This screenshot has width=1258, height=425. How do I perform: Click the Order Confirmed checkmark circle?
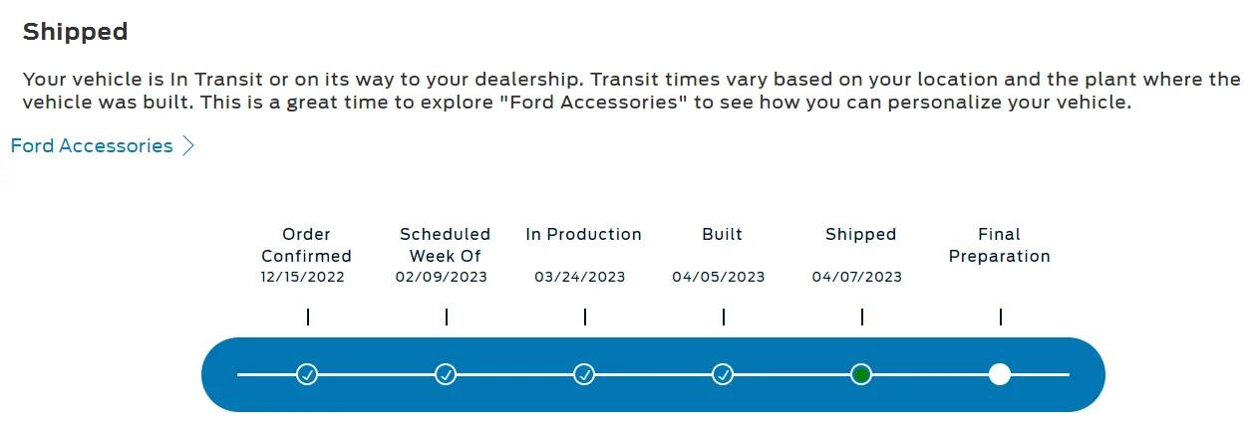[x=307, y=374]
